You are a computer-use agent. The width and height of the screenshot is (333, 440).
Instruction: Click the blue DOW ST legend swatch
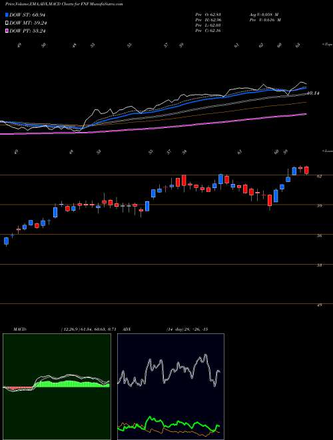pyautogui.click(x=7, y=15)
